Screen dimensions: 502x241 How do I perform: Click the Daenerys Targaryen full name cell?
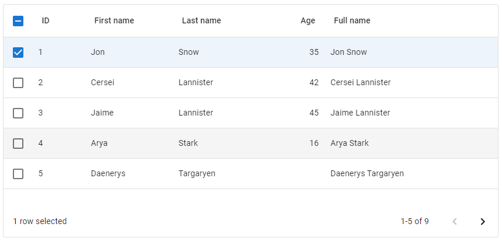click(x=367, y=174)
